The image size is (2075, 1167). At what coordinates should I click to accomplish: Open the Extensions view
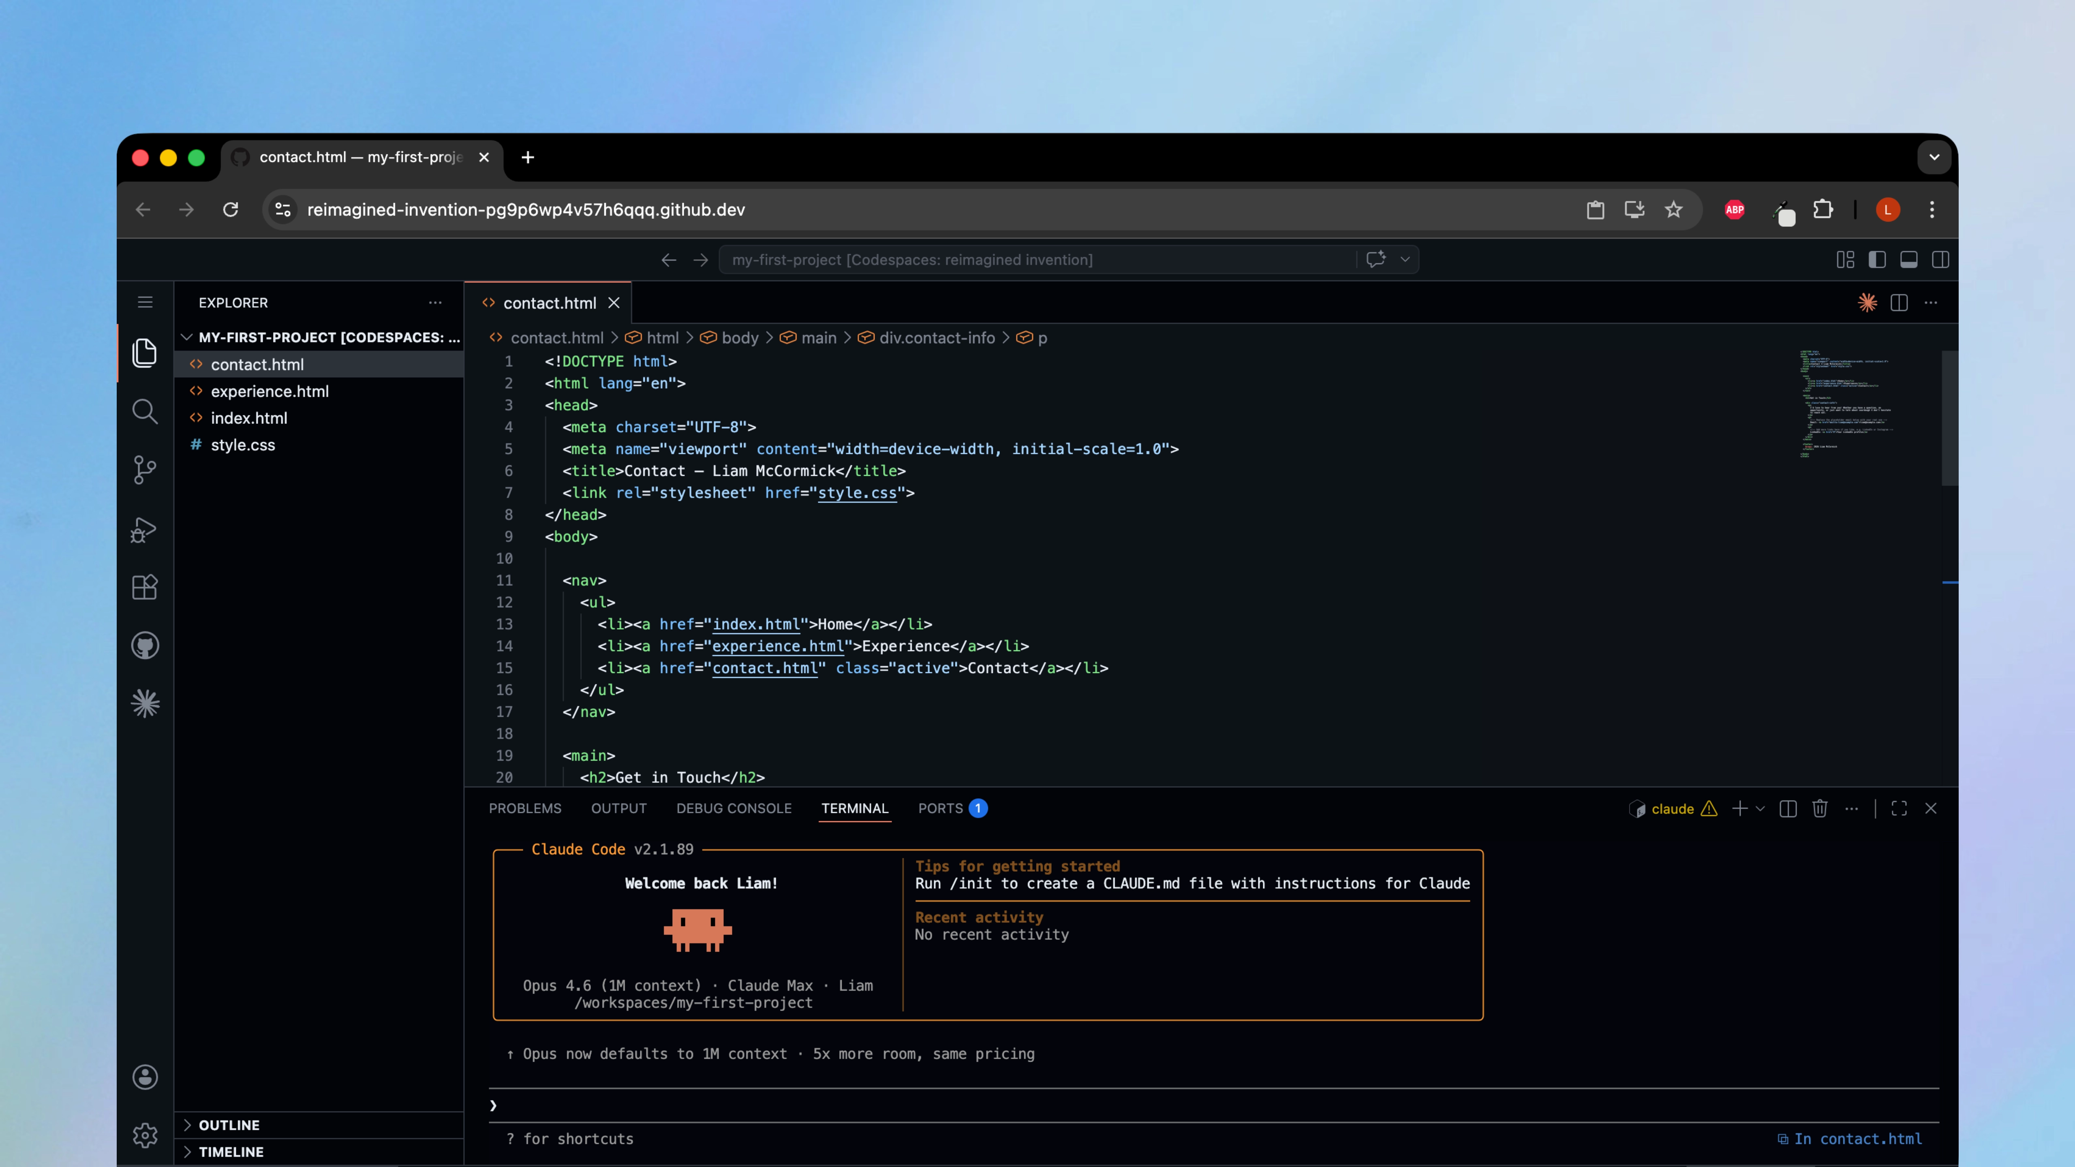(x=144, y=587)
